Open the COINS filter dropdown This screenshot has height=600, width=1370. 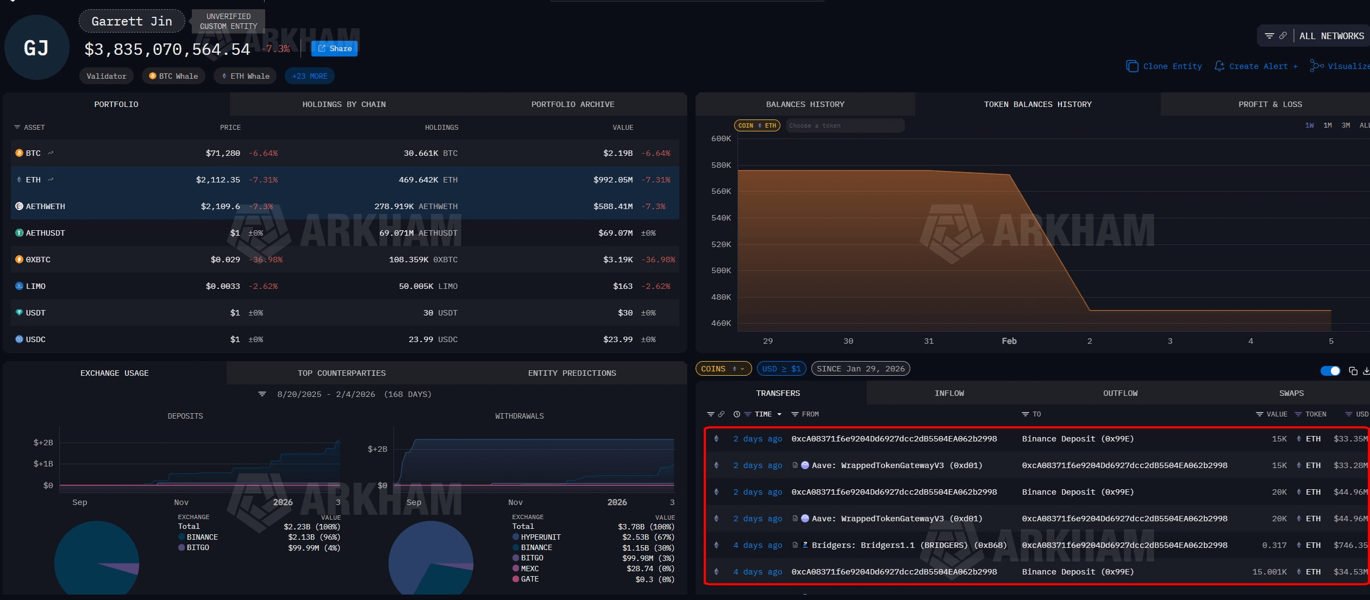(x=723, y=369)
